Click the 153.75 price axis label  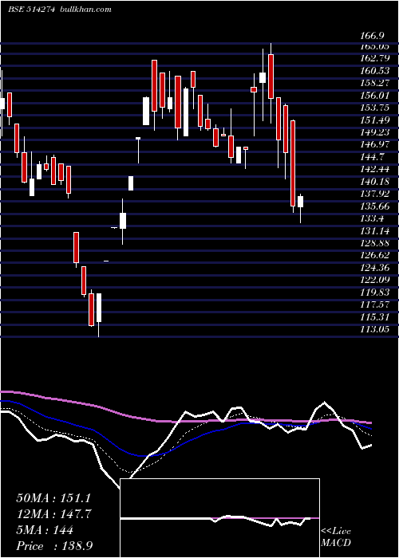tap(374, 108)
